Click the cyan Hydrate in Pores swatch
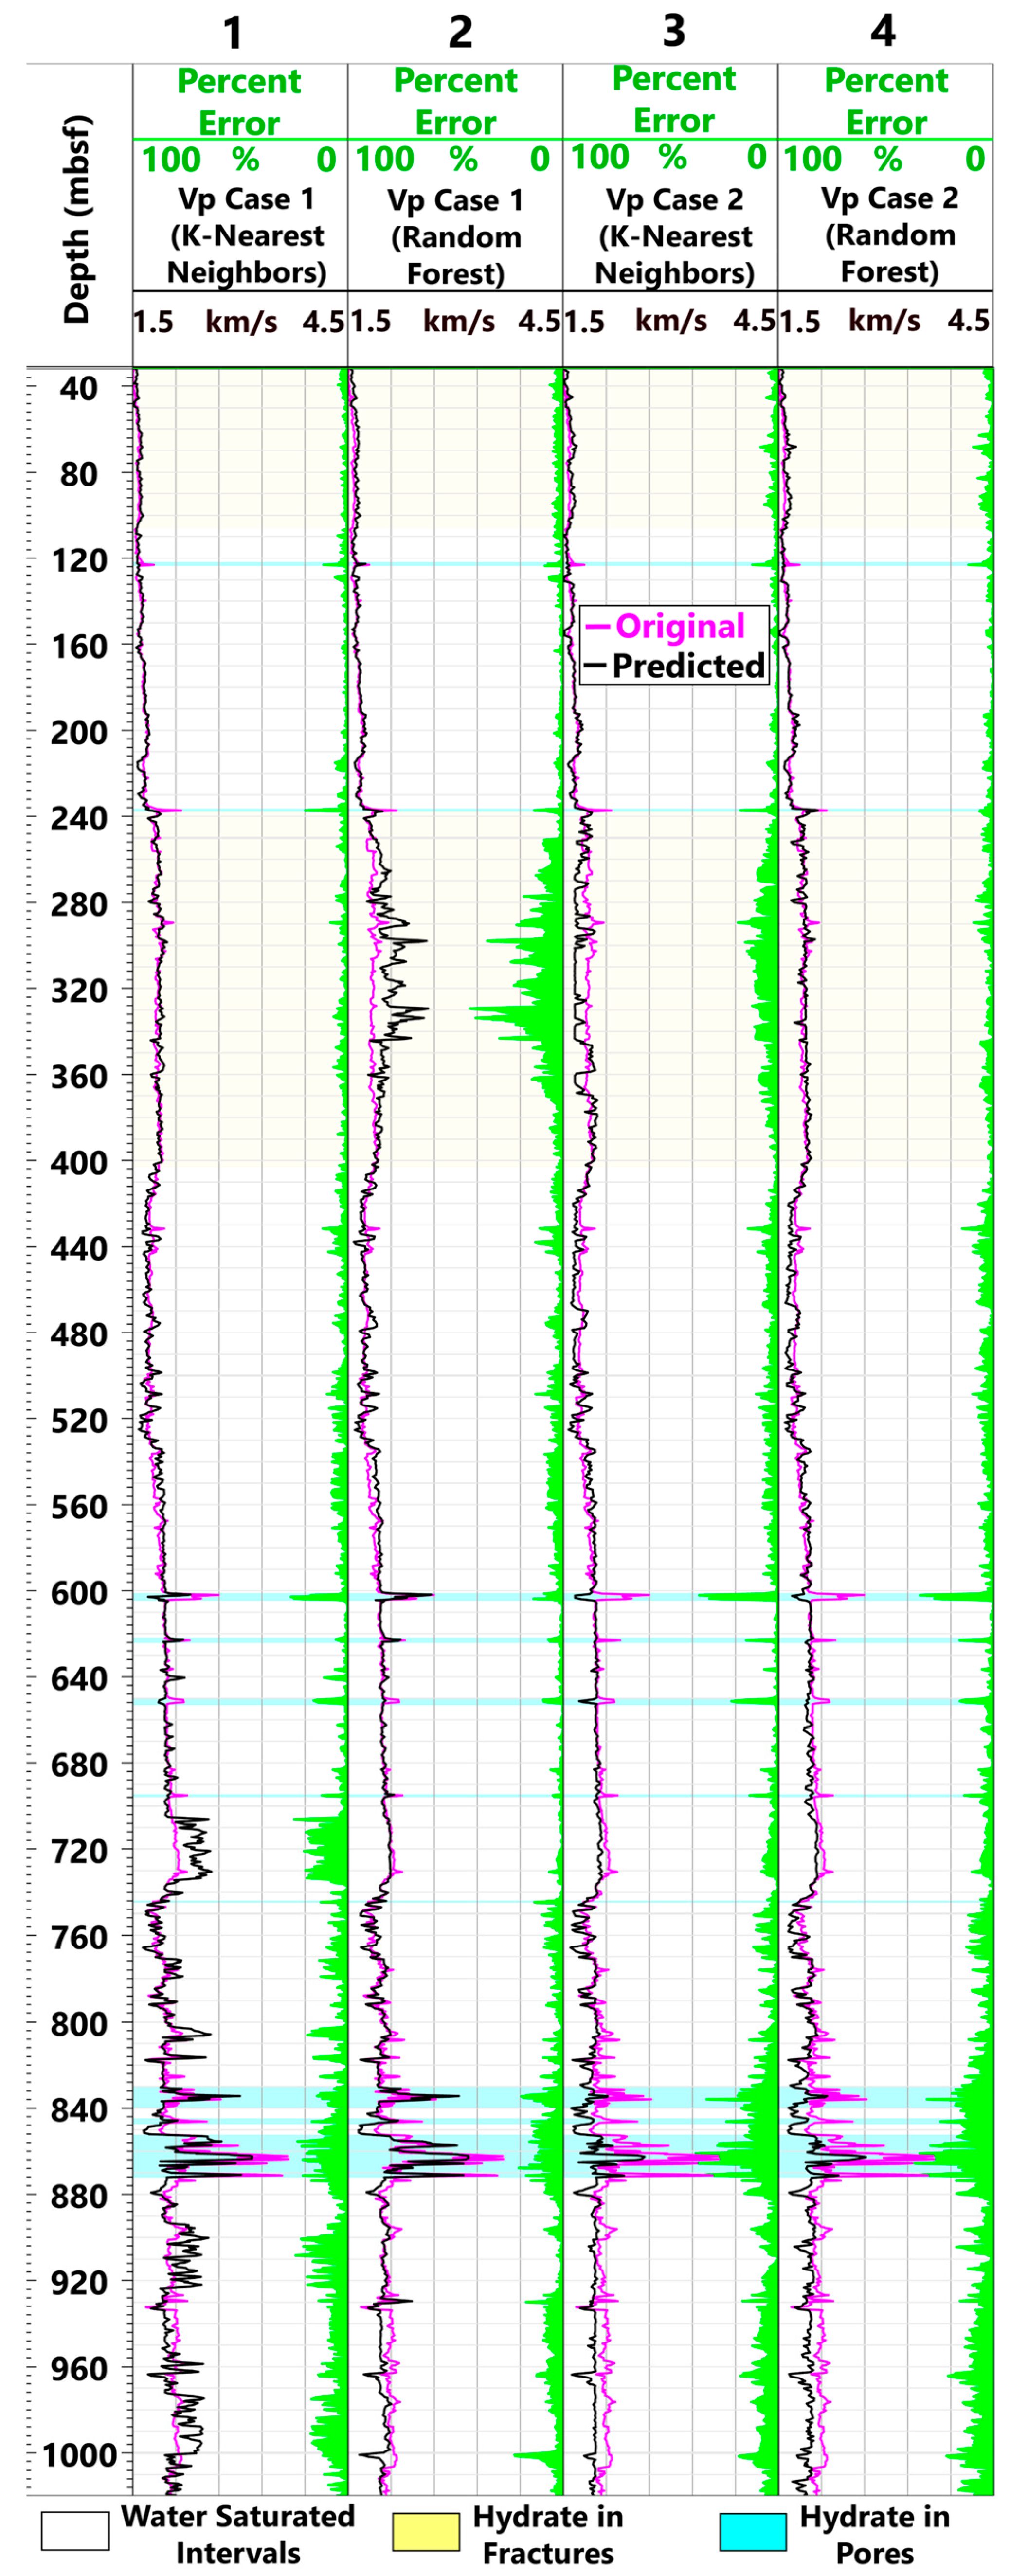The height and width of the screenshot is (2576, 1010). [752, 2531]
